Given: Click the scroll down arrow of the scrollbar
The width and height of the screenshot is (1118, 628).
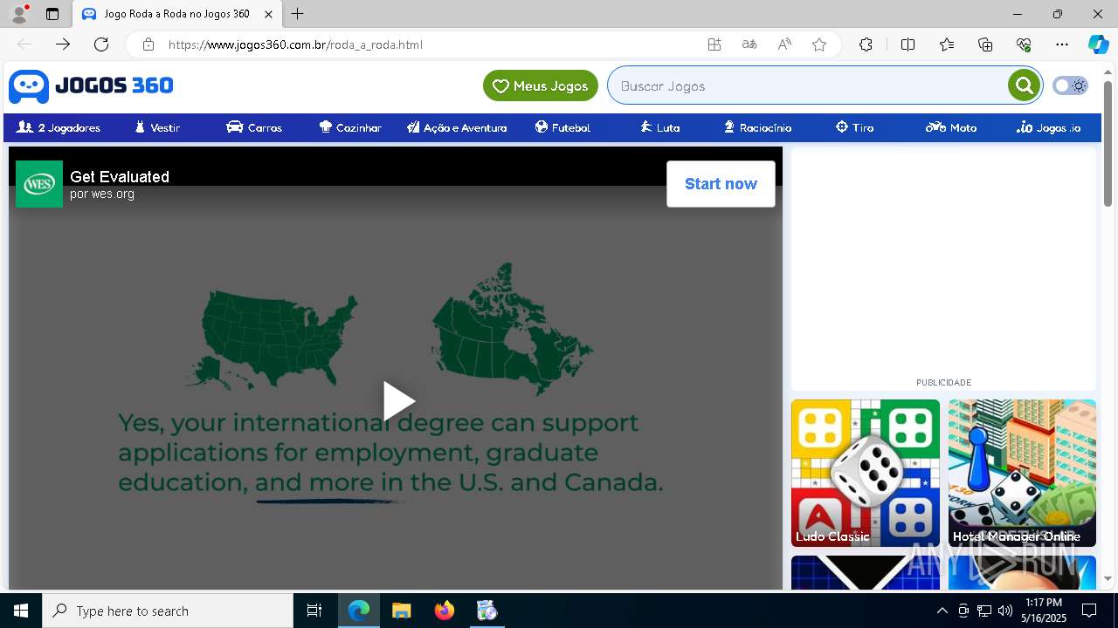Looking at the screenshot, I should pyautogui.click(x=1108, y=578).
